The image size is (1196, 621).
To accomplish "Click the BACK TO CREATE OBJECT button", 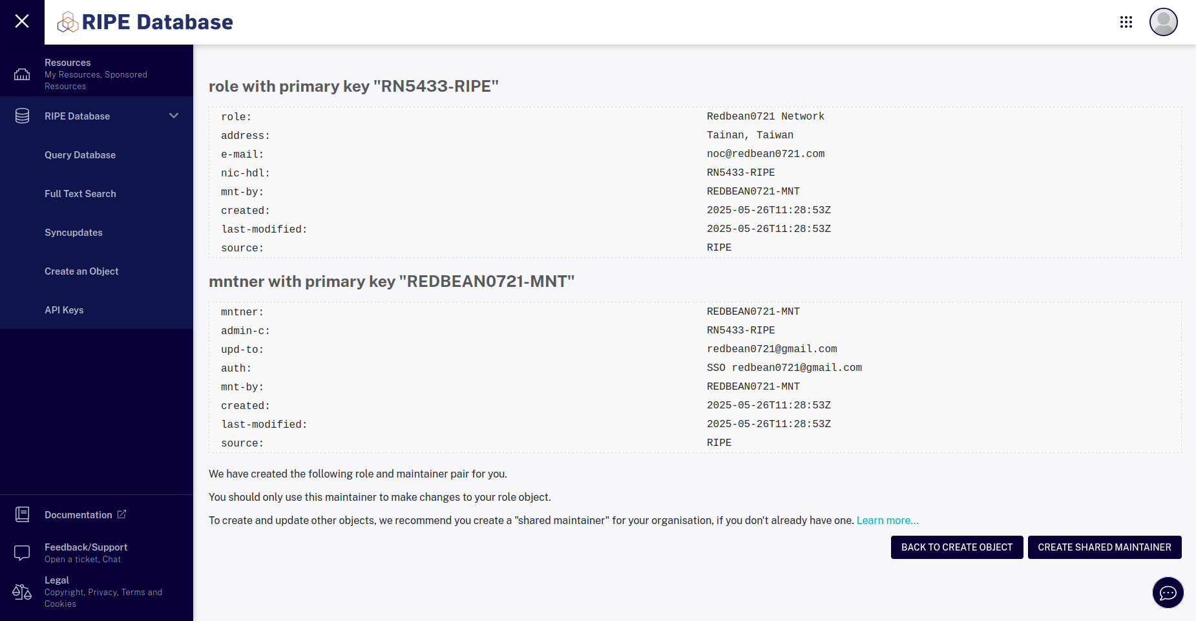I will point(956,547).
